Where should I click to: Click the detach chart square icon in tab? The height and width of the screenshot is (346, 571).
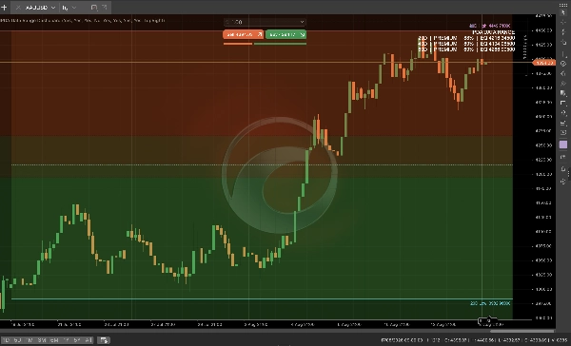tap(94, 8)
